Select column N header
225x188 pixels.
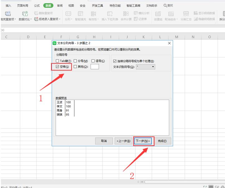tap(193, 37)
